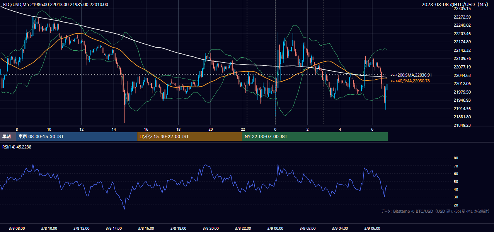This screenshot has width=494, height=232.
Task: Click the 3/8 10:00 date axis label
Action: [49, 228]
